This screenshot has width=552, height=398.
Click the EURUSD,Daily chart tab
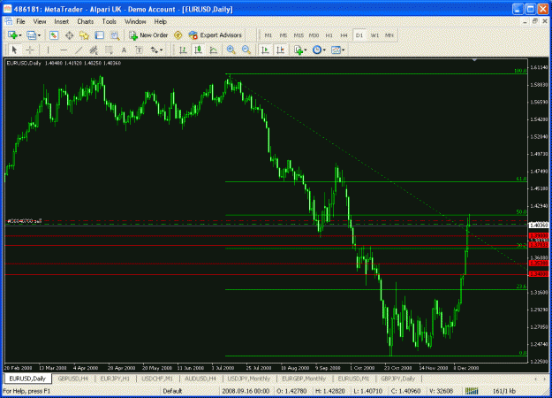27,379
